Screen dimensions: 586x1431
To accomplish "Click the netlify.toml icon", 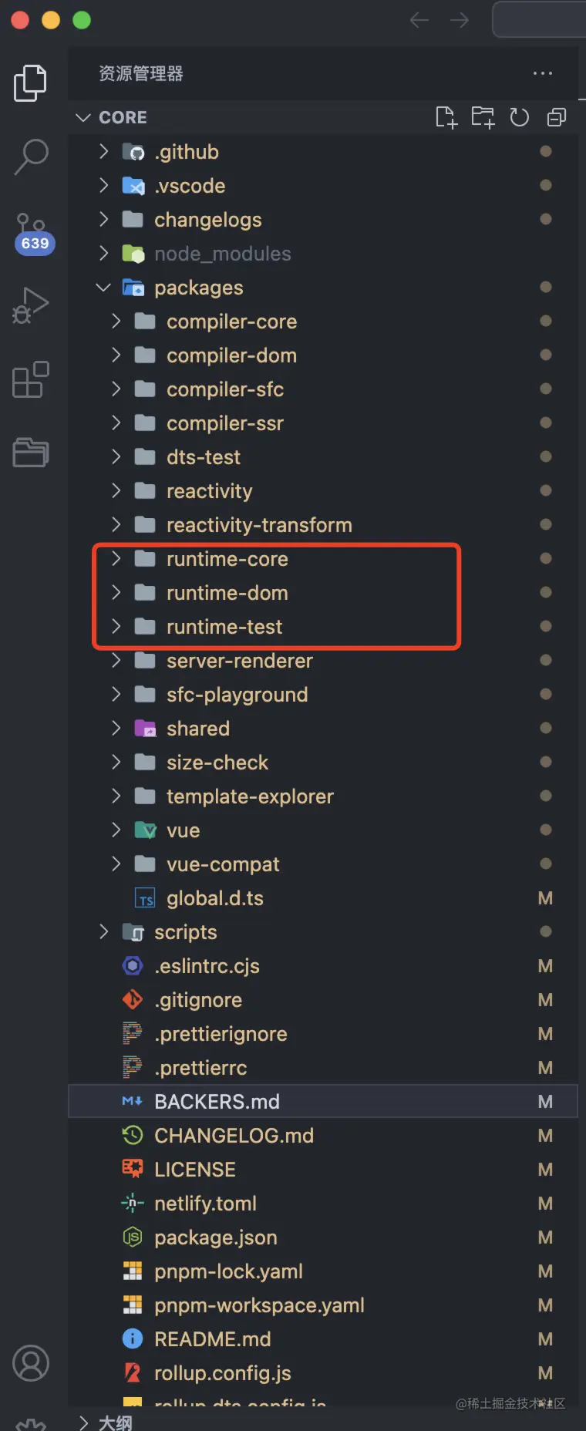I will click(133, 1204).
